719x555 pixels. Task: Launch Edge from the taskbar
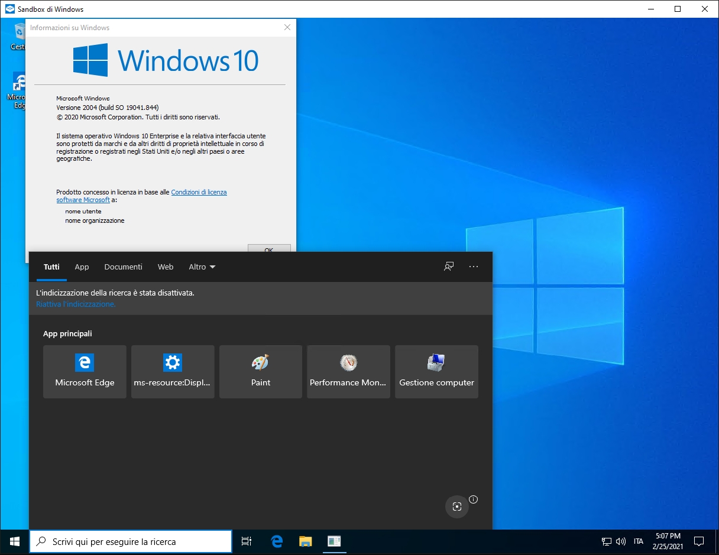click(x=277, y=541)
